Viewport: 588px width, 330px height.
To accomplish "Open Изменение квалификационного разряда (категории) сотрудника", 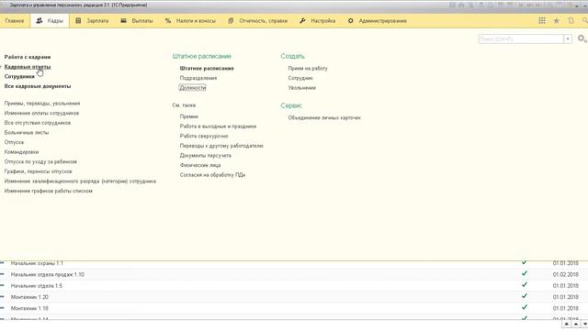I will coord(80,181).
